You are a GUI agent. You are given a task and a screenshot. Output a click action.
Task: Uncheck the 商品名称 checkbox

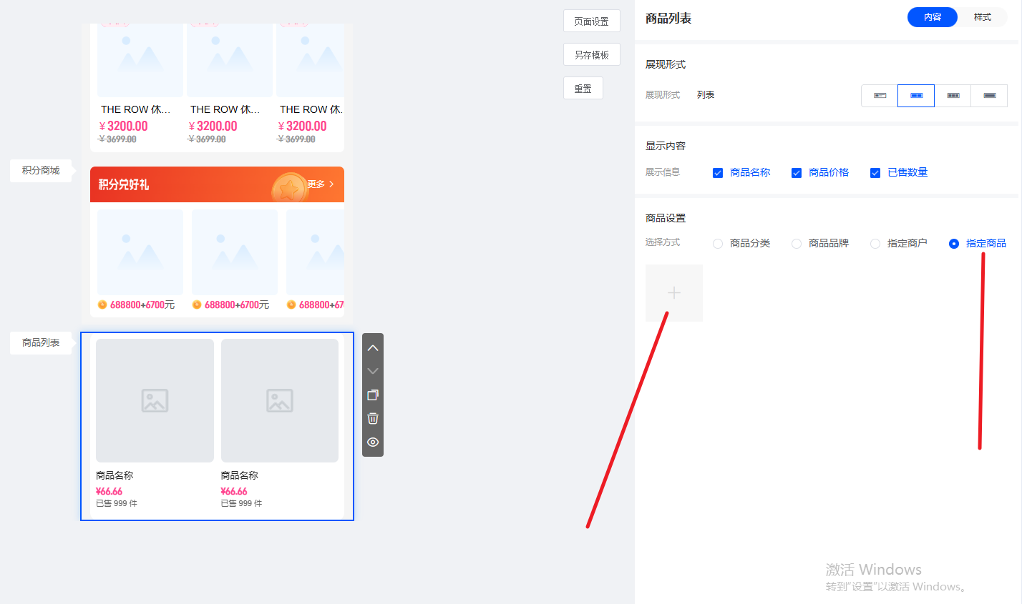tap(718, 173)
